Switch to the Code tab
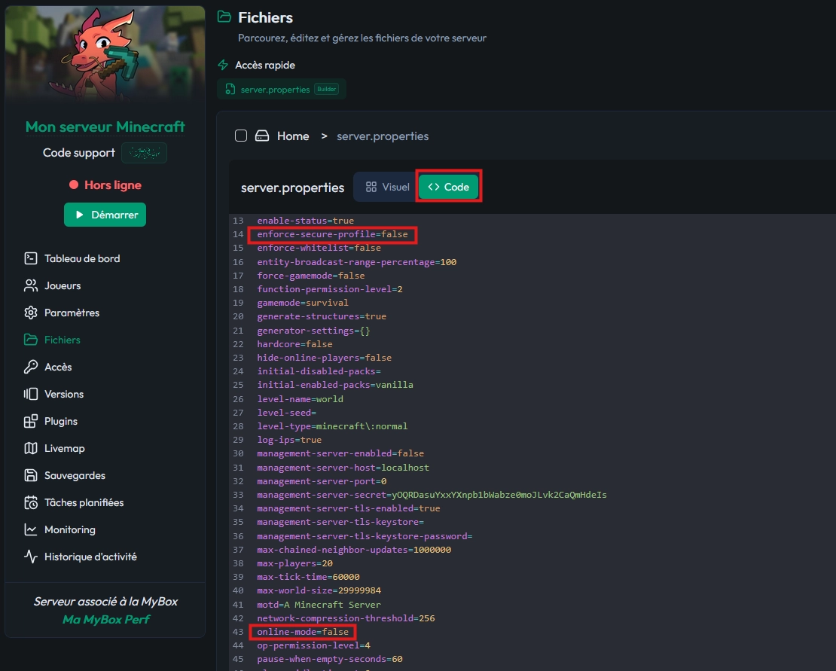836x671 pixels. point(449,187)
